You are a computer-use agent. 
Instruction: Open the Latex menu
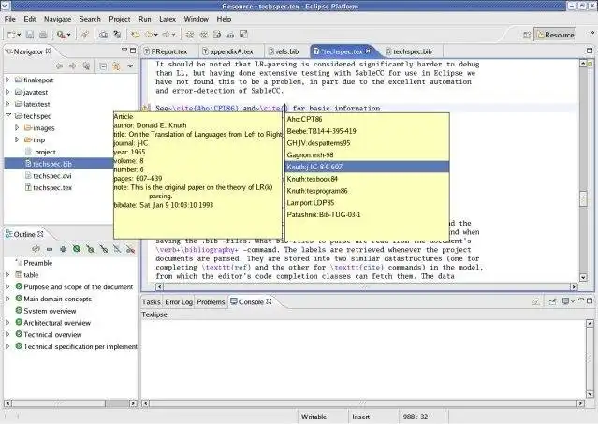point(168,19)
